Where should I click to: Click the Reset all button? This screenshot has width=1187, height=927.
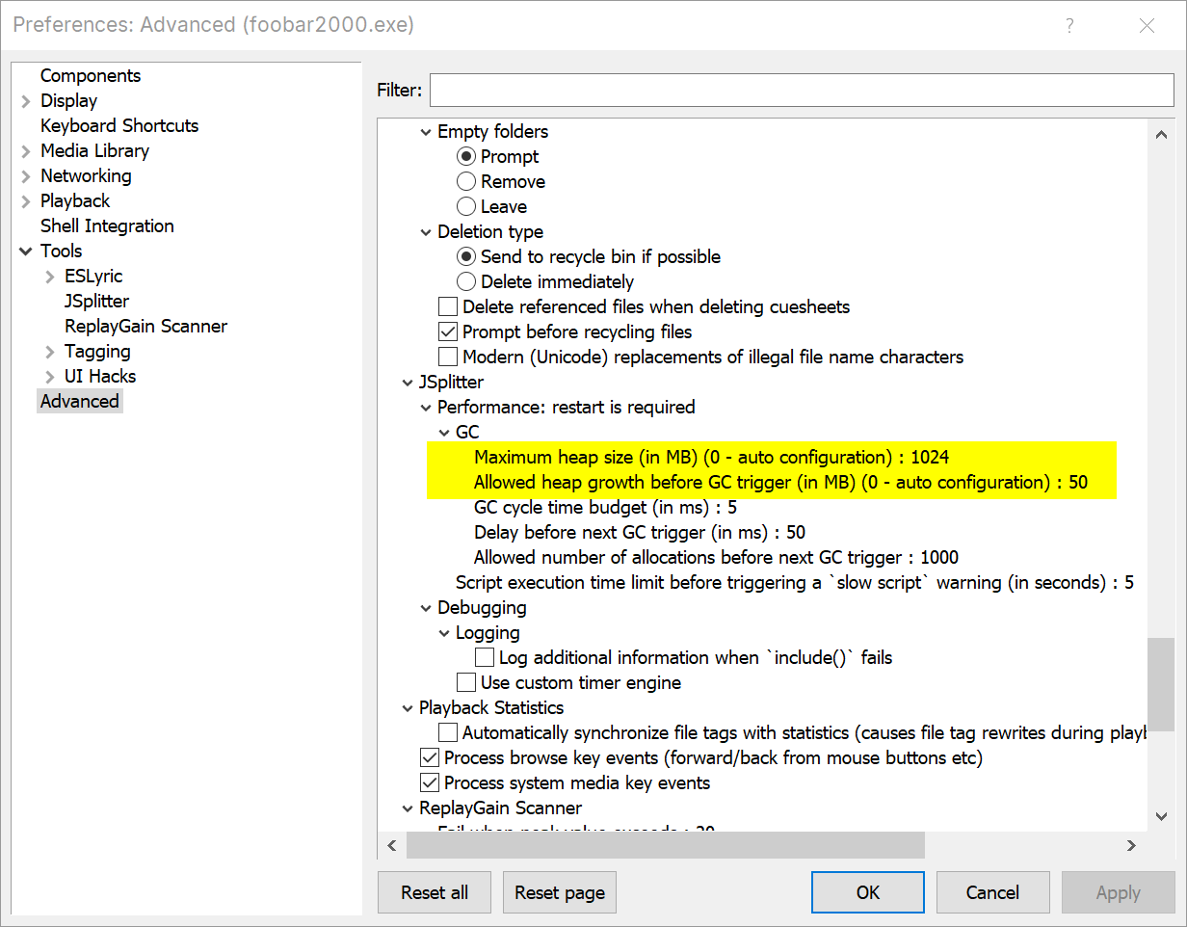pyautogui.click(x=435, y=892)
